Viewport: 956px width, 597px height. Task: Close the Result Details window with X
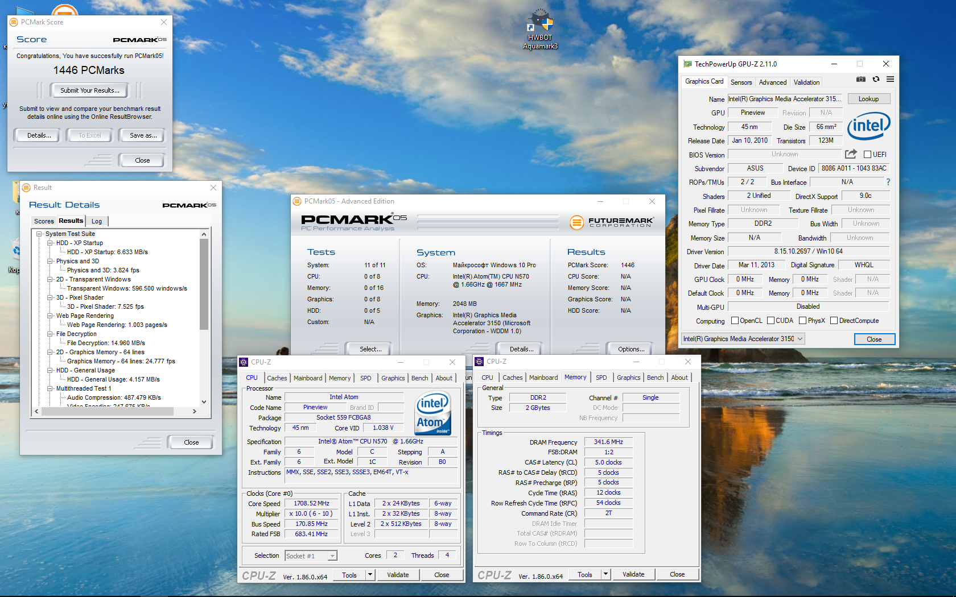click(213, 188)
